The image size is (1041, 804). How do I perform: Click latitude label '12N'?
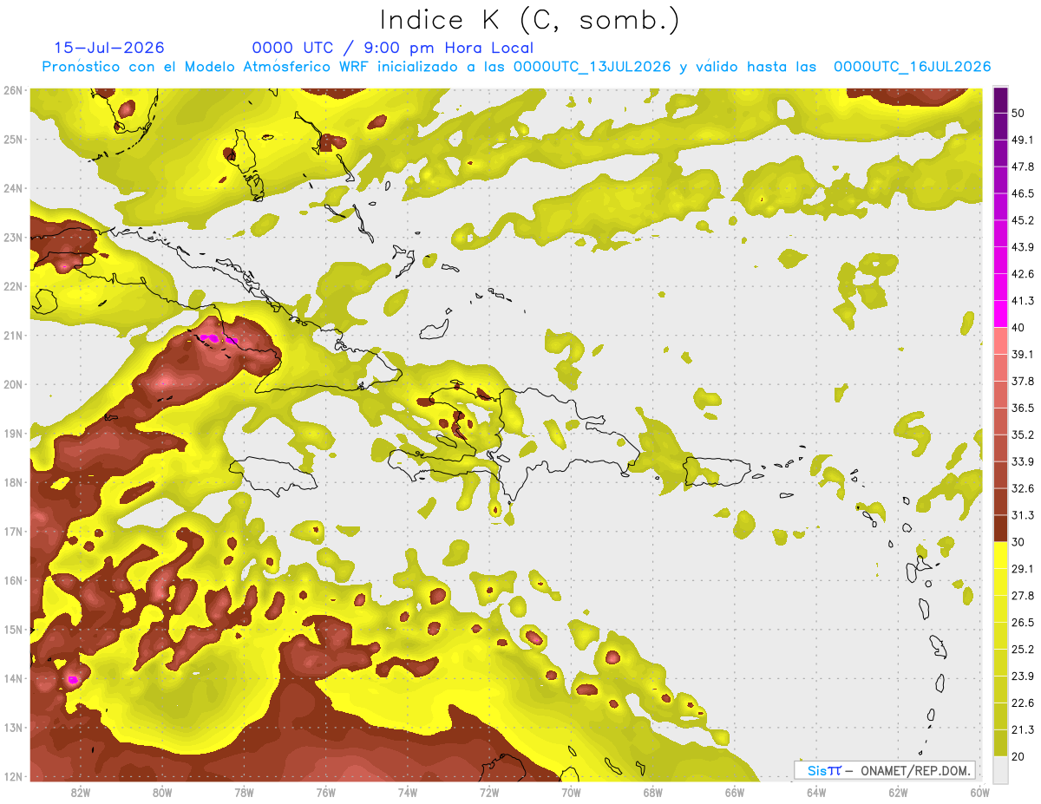point(12,777)
